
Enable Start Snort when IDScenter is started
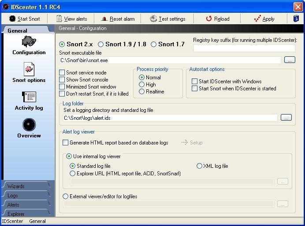(194, 89)
